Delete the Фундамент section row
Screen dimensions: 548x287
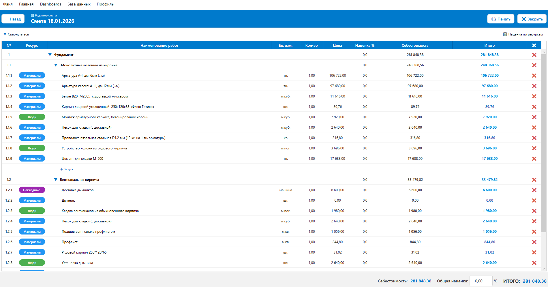[534, 55]
